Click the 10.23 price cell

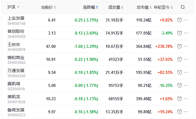51,99
